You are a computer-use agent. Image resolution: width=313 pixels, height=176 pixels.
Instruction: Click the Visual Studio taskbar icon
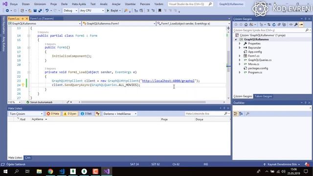click(107, 172)
